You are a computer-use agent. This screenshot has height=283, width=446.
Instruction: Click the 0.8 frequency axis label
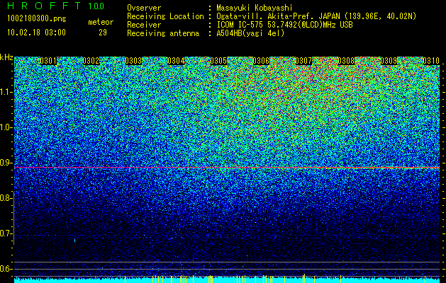coord(6,198)
